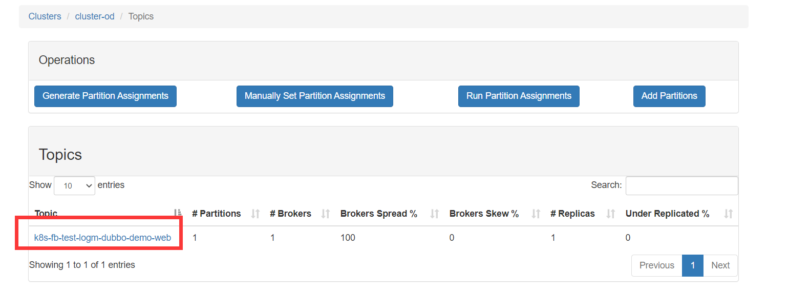Image resolution: width=810 pixels, height=292 pixels.
Task: Go to cluster-od breadcrumb
Action: click(x=95, y=16)
